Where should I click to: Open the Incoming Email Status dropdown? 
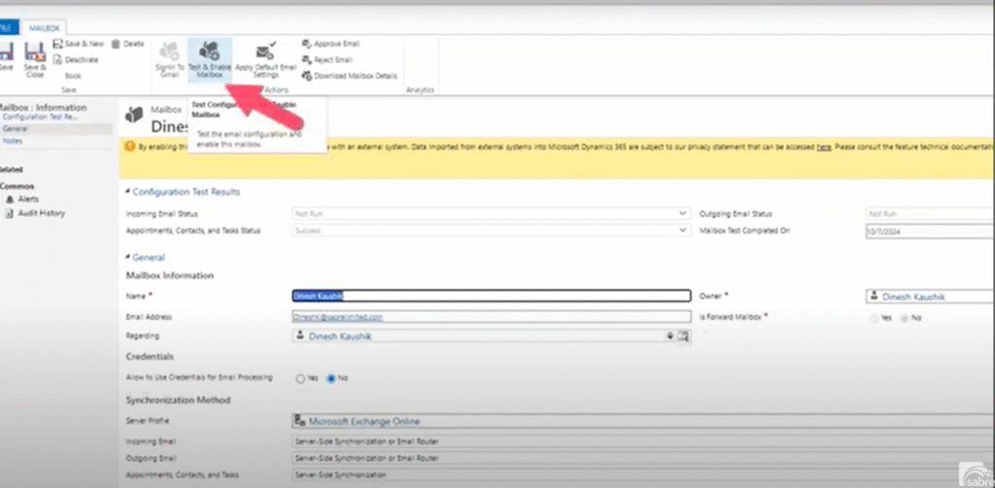(682, 212)
